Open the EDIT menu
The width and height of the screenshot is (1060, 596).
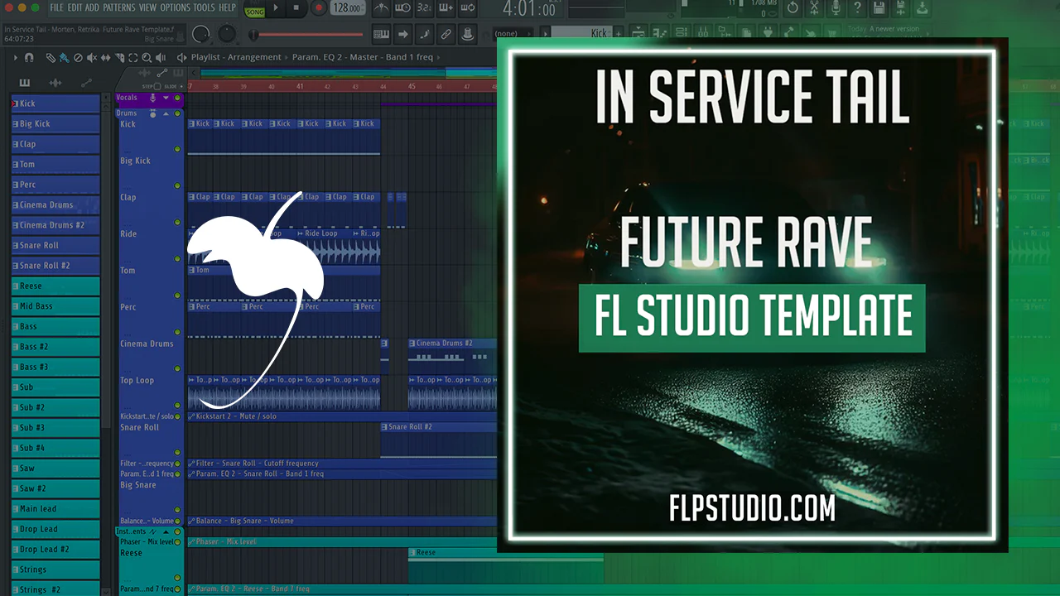pyautogui.click(x=75, y=7)
